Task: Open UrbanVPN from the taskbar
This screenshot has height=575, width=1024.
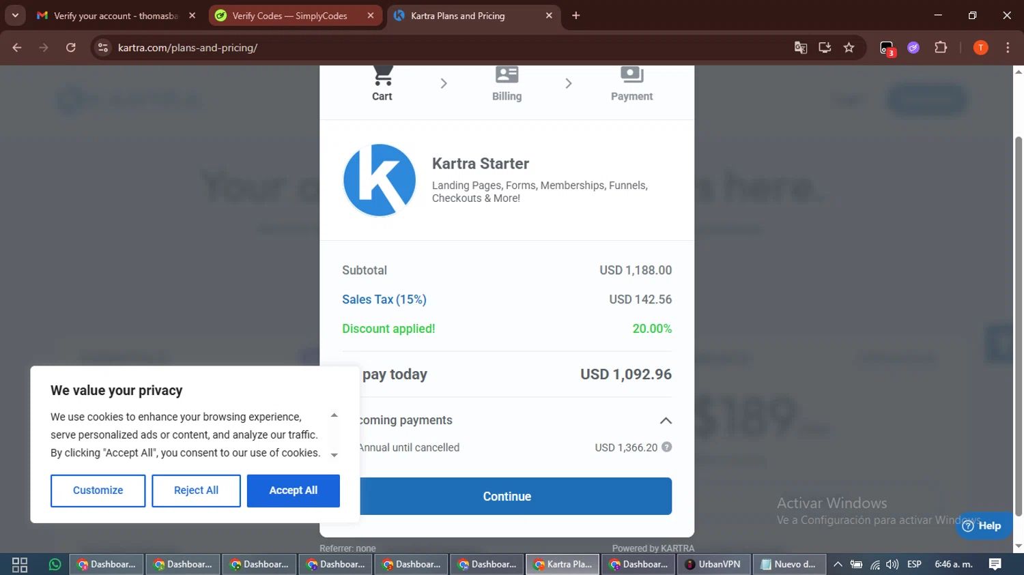Action: pos(713,565)
